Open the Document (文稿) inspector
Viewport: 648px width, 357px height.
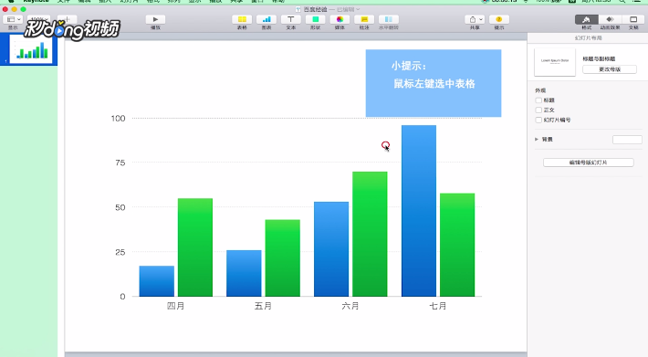(x=633, y=19)
